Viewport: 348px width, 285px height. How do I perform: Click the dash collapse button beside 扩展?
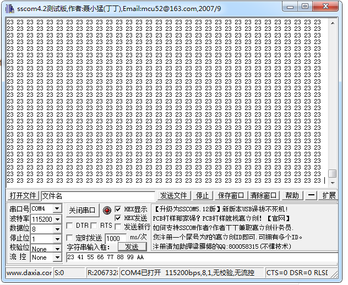tap(311, 196)
